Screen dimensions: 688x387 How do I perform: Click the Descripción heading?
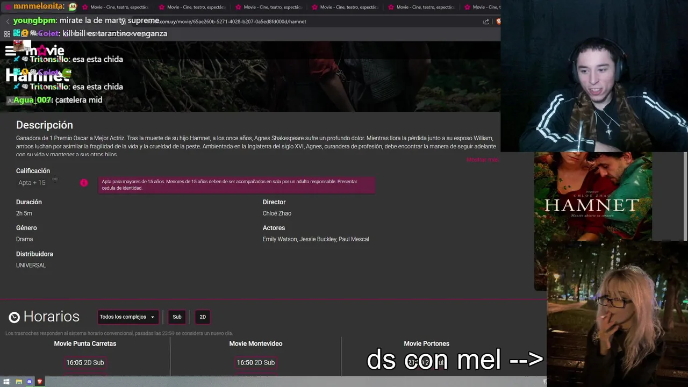coord(45,125)
